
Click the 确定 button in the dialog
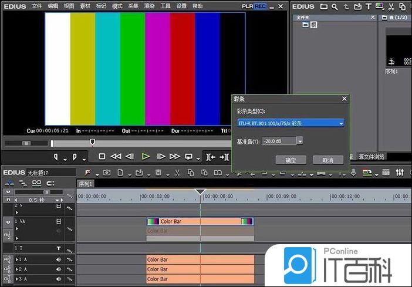291,160
